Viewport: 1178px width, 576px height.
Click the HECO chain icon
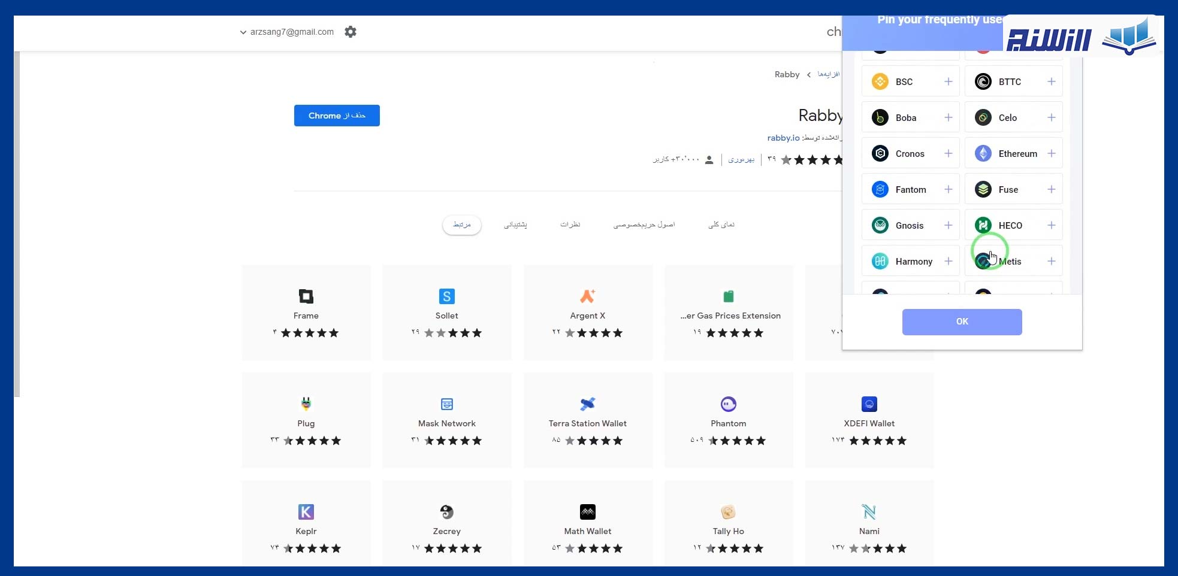983,225
